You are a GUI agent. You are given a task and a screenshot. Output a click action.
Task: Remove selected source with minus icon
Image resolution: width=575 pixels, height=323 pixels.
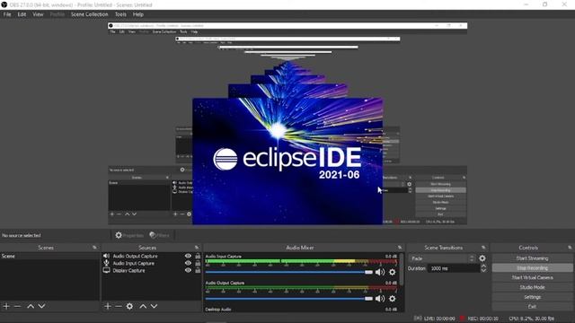[x=119, y=306]
